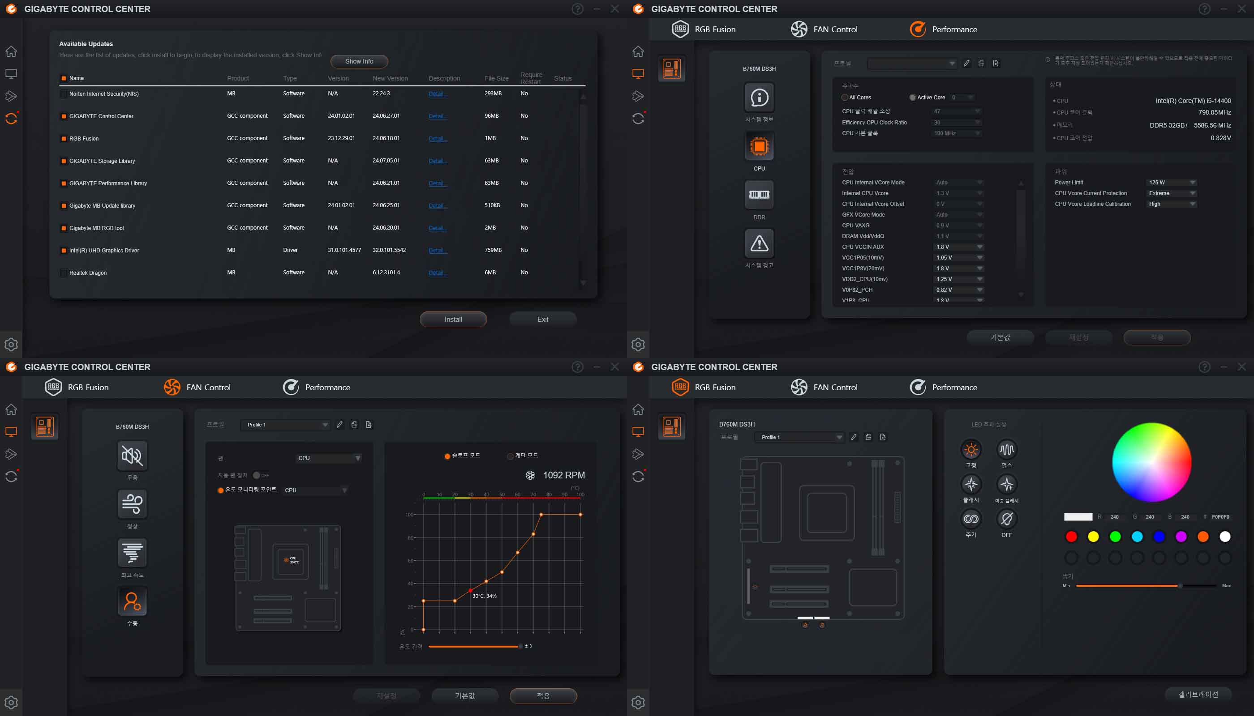Screen dimensions: 1254x716
Task: Select the silent fan mode icon
Action: 132,456
